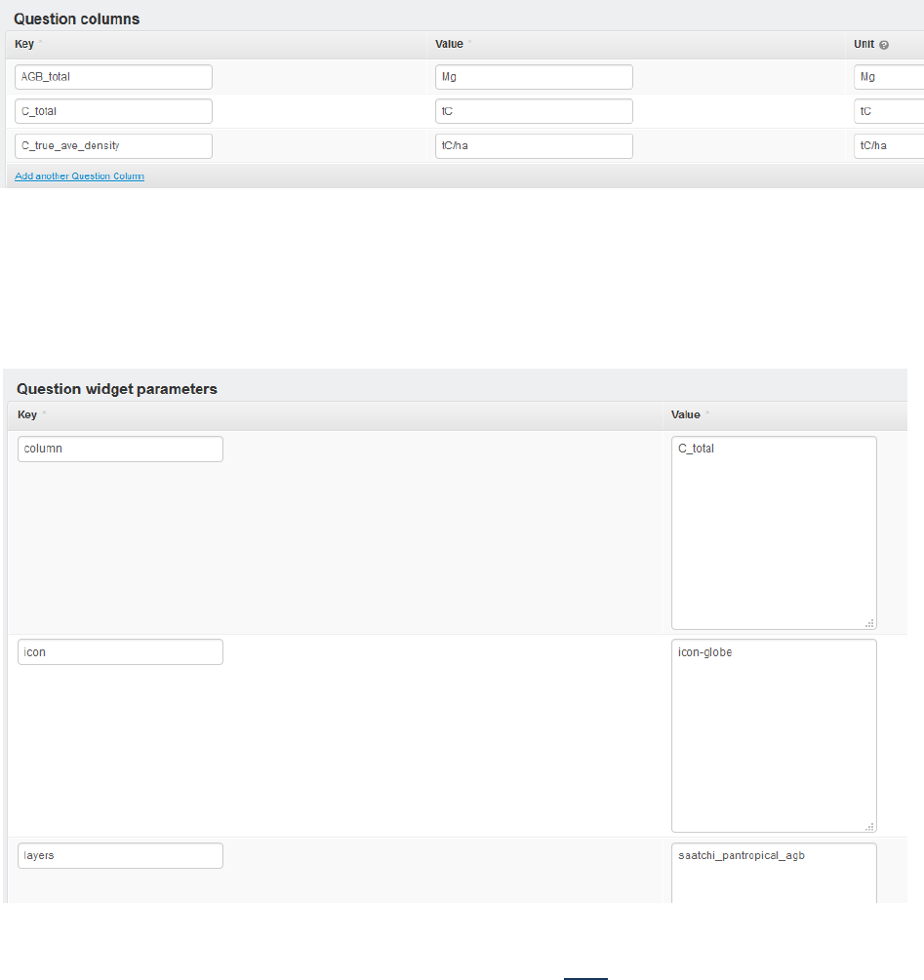The image size is (924, 980).
Task: Click the Unit column help icon
Action: [x=884, y=45]
